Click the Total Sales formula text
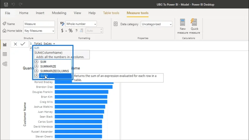The height and width of the screenshot is (140, 249). pyautogui.click(x=45, y=44)
